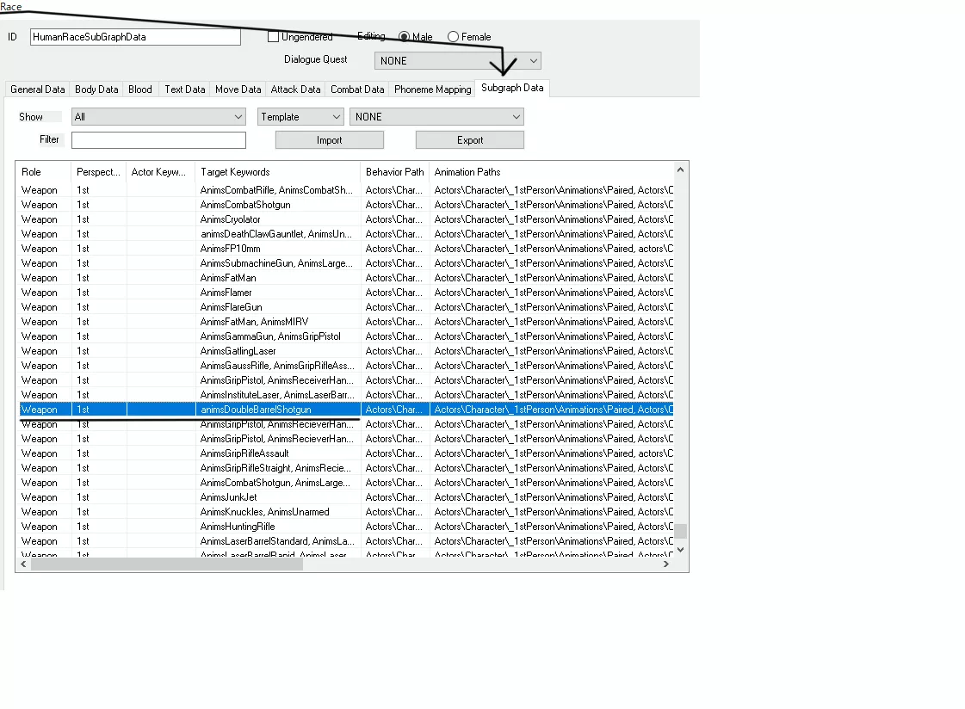Screen dimensions: 965x709
Task: Click the list's scroll down arrow
Action: pyautogui.click(x=680, y=550)
